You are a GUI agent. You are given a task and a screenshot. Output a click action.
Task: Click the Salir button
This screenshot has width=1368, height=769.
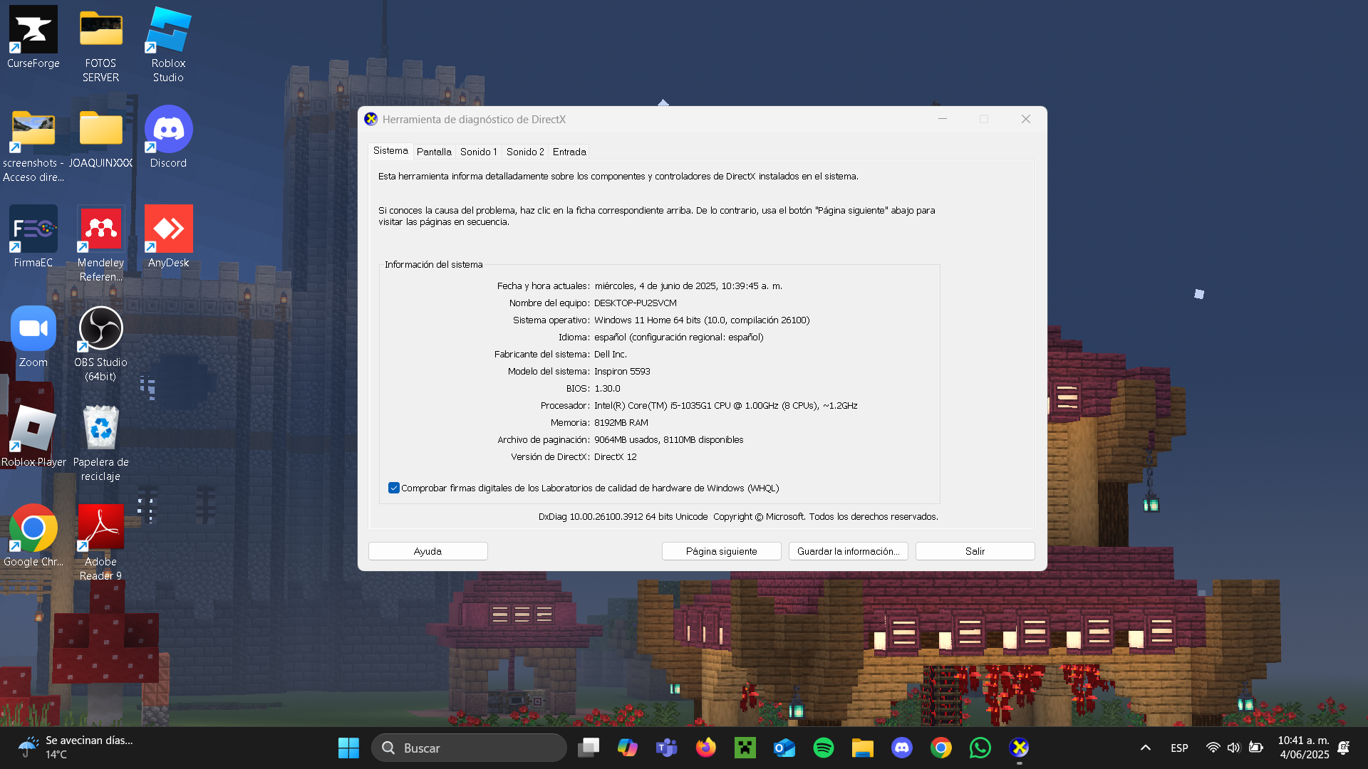975,551
